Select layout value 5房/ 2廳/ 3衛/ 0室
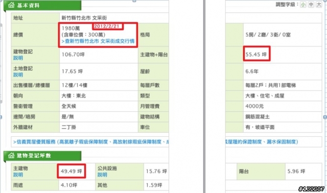This screenshot has height=193, width=327. tap(268, 35)
